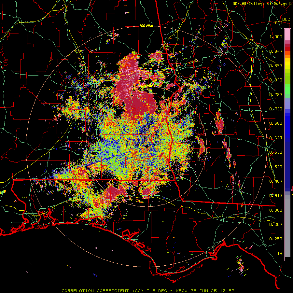Select the 0.413 legend value
293x293 pixels.
point(276,196)
